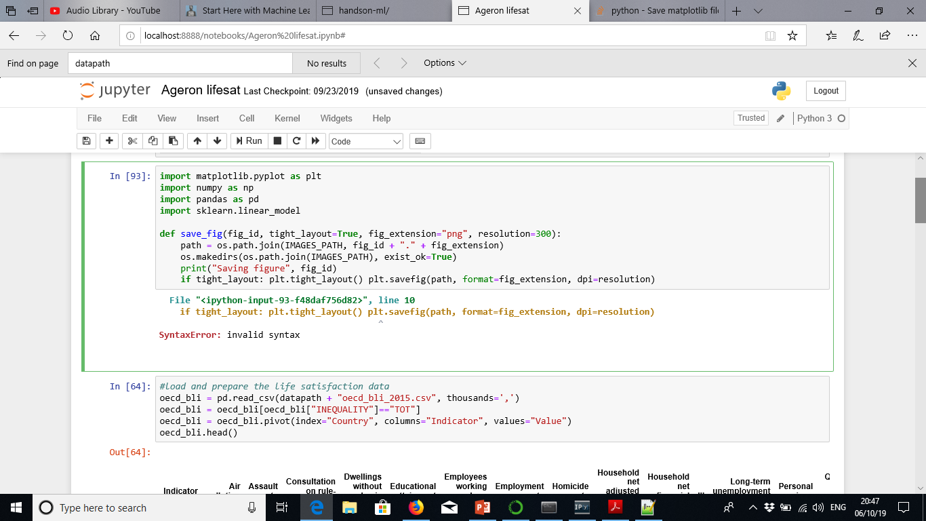Image resolution: width=926 pixels, height=521 pixels.
Task: Click the datapath search input field
Action: coord(180,62)
